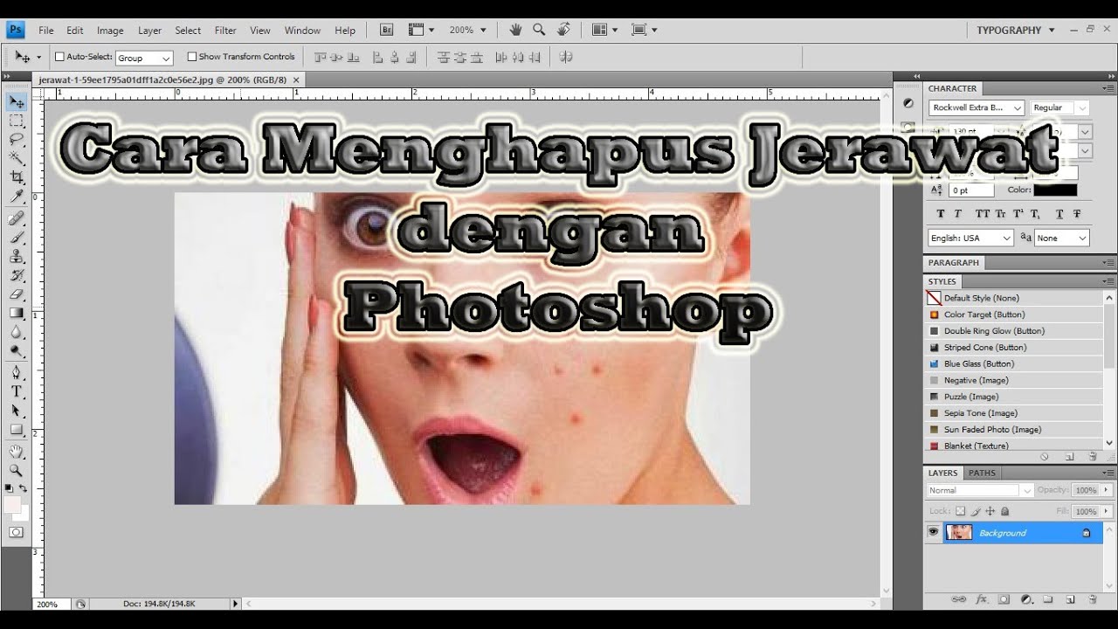Add a layer mask in Layers panel
This screenshot has height=629, width=1118.
click(x=1004, y=599)
